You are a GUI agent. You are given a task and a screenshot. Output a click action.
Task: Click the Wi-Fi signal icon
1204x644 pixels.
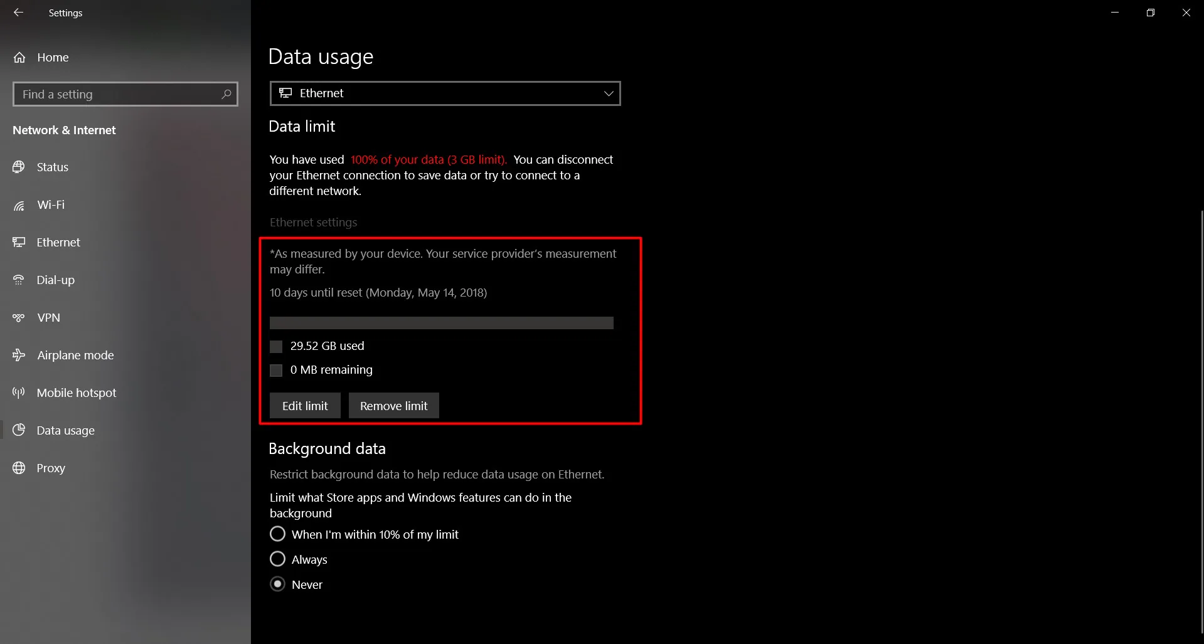19,205
